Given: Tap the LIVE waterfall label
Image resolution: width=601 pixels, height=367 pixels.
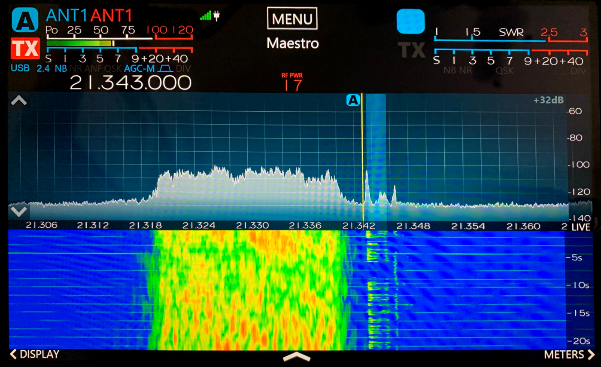Looking at the screenshot, I should coord(580,226).
